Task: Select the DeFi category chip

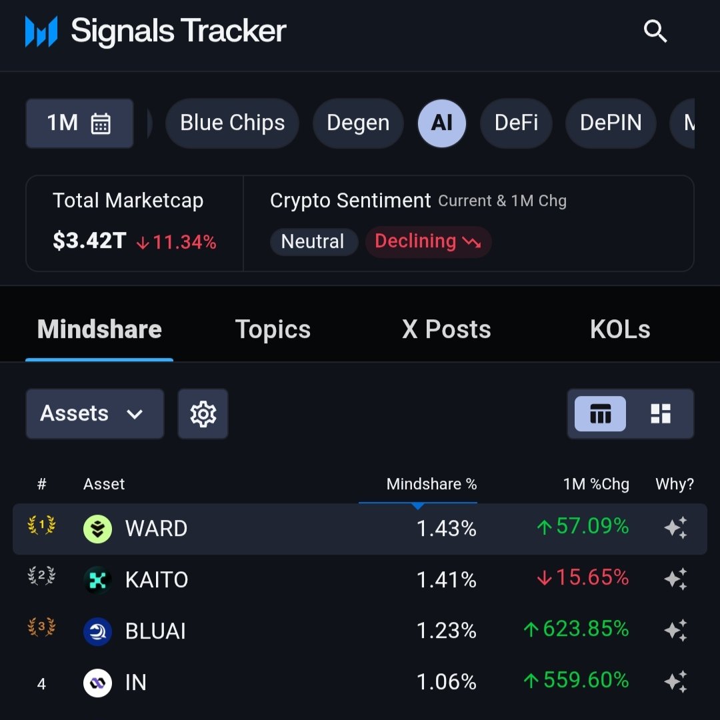Action: 516,123
